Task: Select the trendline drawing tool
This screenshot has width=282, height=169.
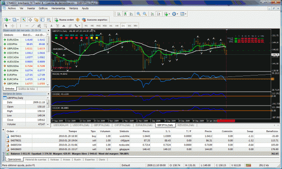Action: (33, 26)
